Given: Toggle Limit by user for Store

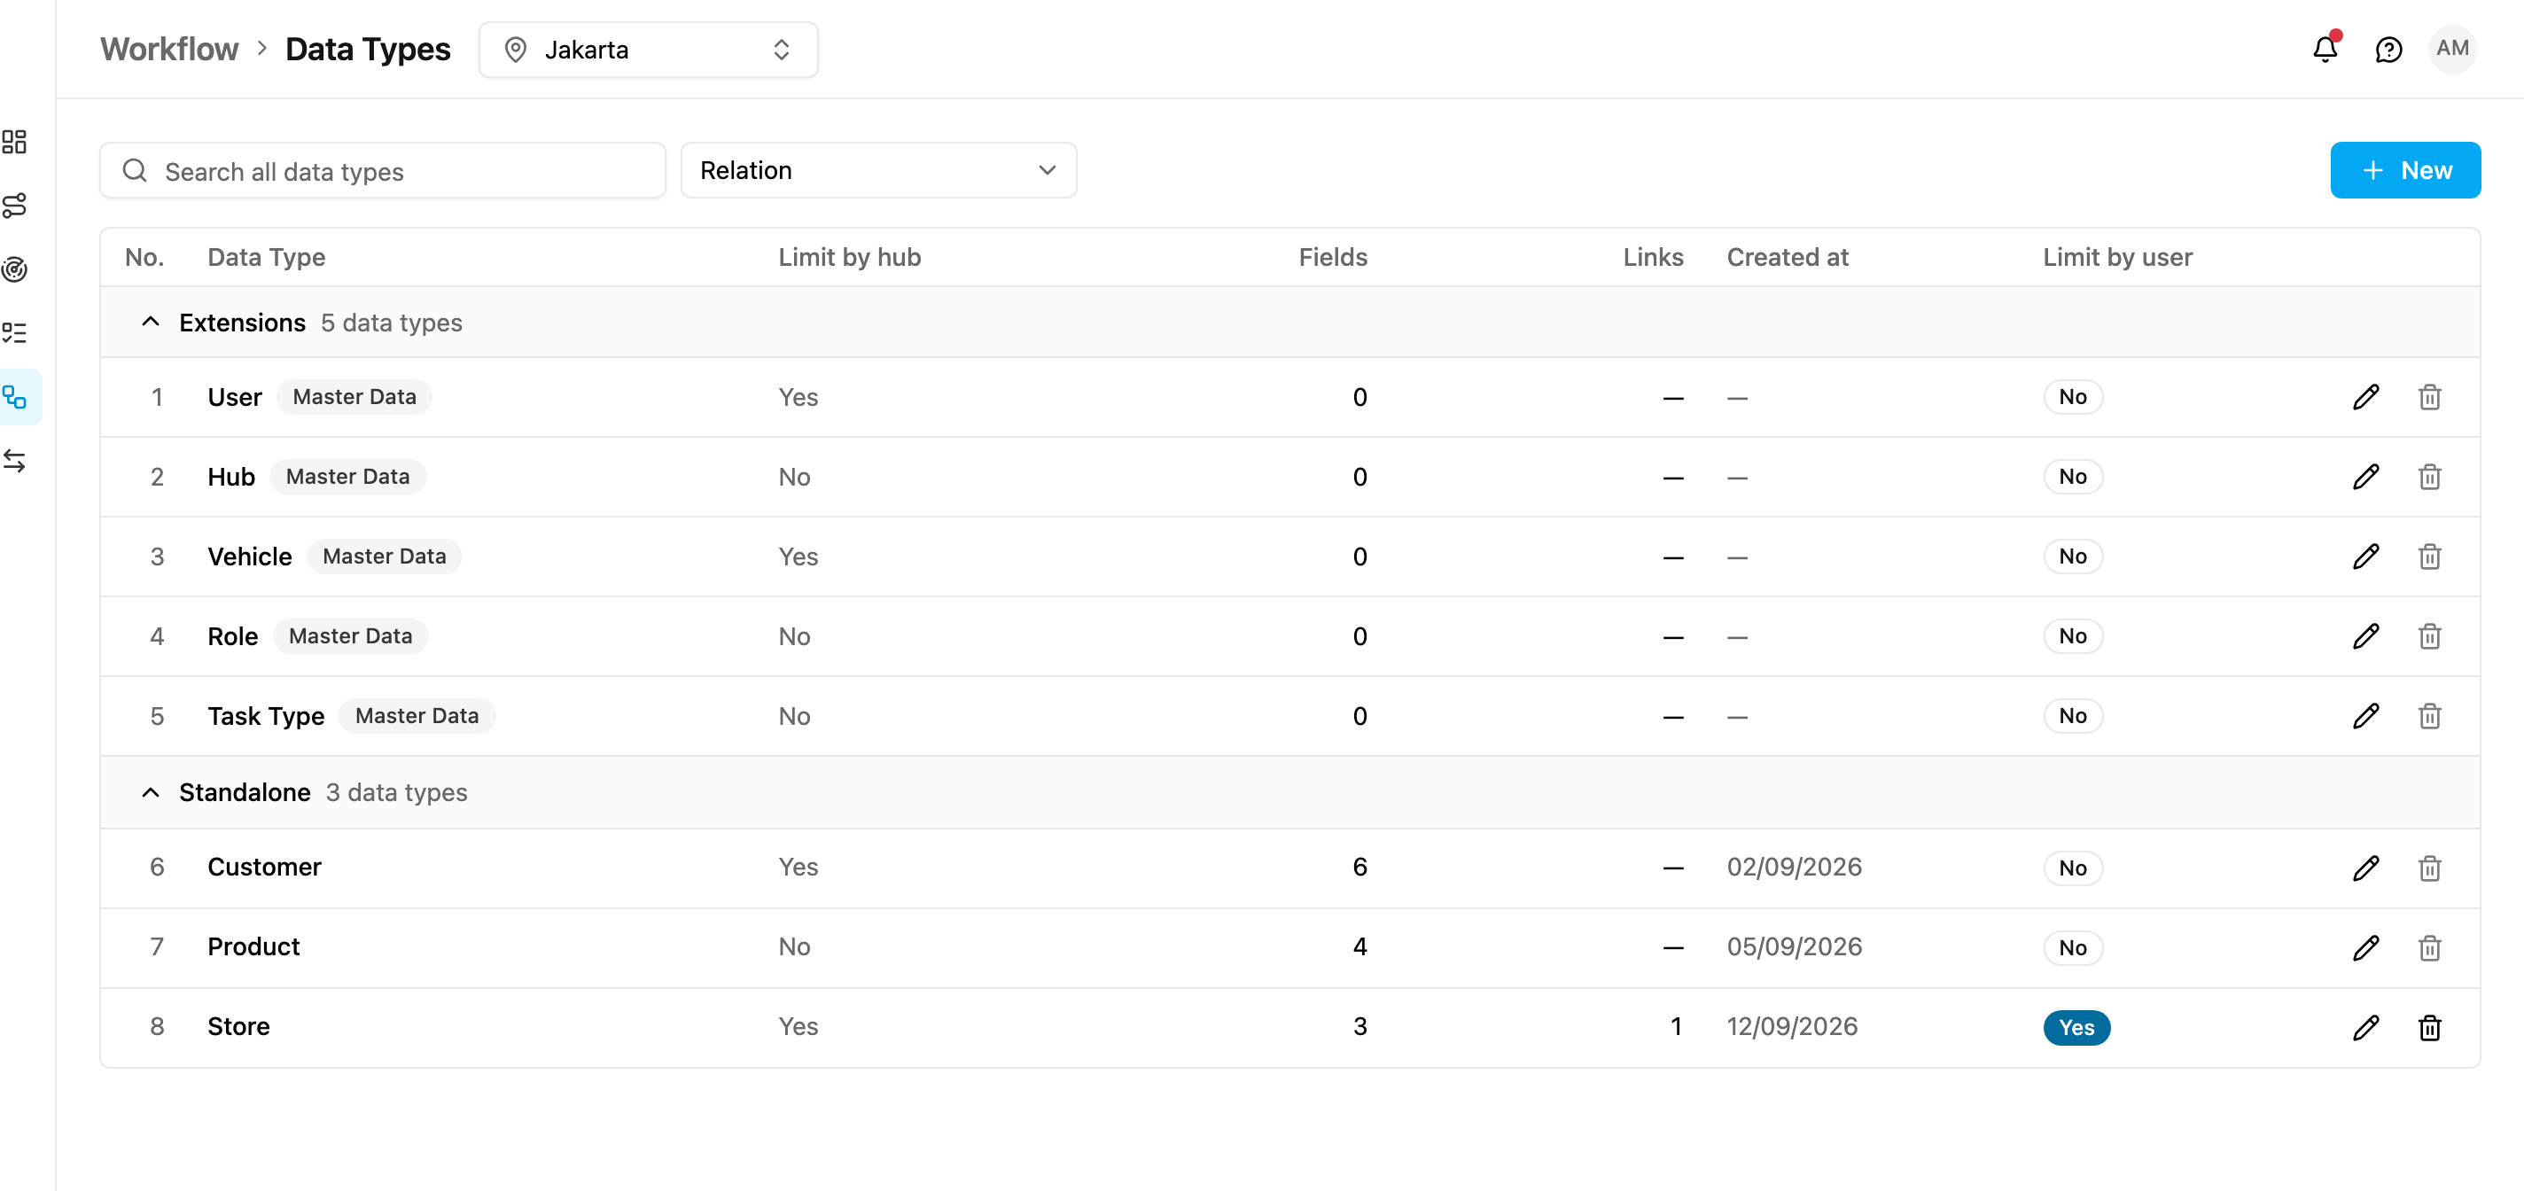Looking at the screenshot, I should point(2076,1027).
